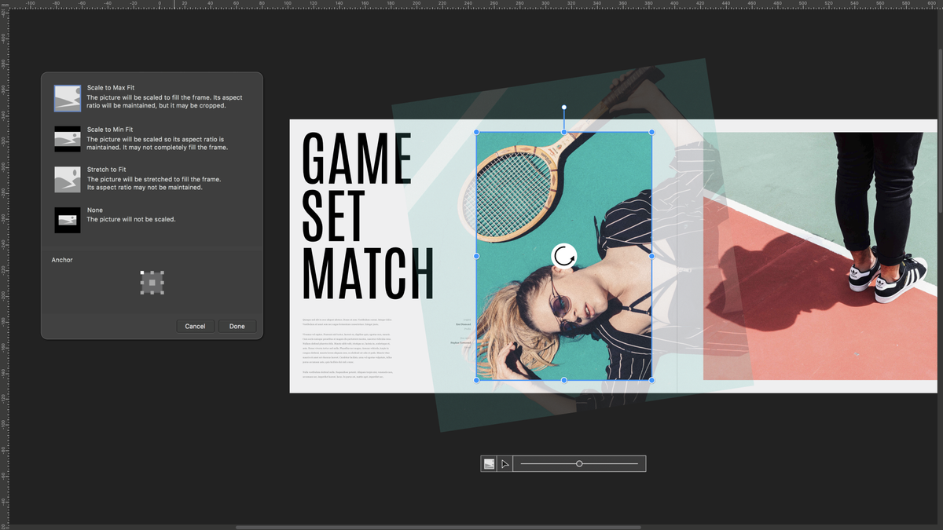This screenshot has height=530, width=943.
Task: Click the top-middle resize handle of the selected frame
Action: [x=563, y=131]
